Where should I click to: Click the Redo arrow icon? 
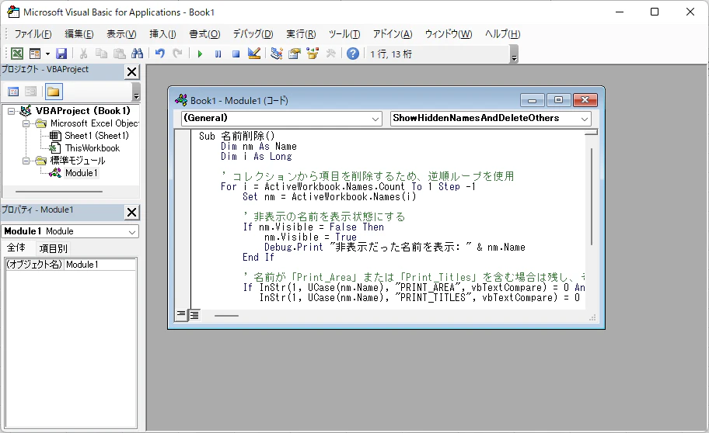[x=178, y=54]
